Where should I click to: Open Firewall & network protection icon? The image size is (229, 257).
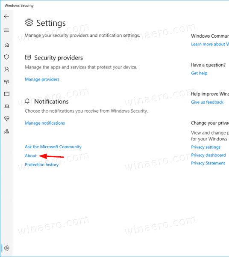(6, 81)
